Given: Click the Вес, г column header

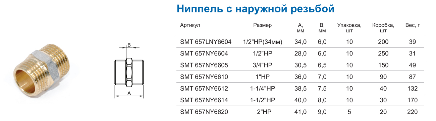Looking at the screenshot, I should [x=413, y=25].
